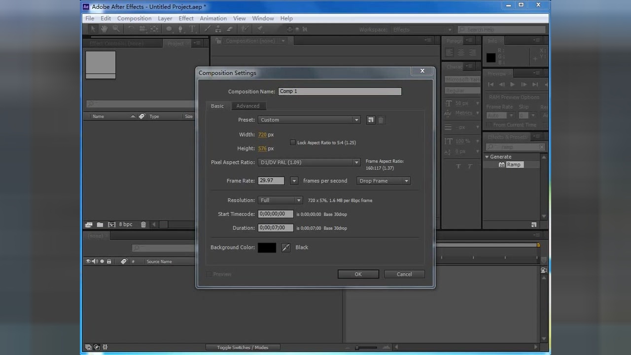Toggle the layer switches pane at timeline bottom

89,347
